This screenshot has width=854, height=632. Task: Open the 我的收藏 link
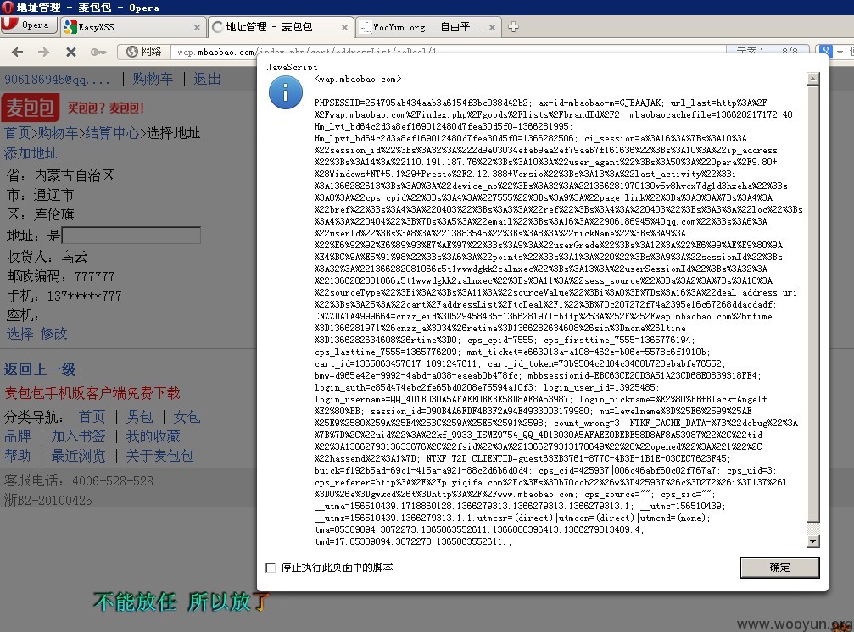(153, 436)
